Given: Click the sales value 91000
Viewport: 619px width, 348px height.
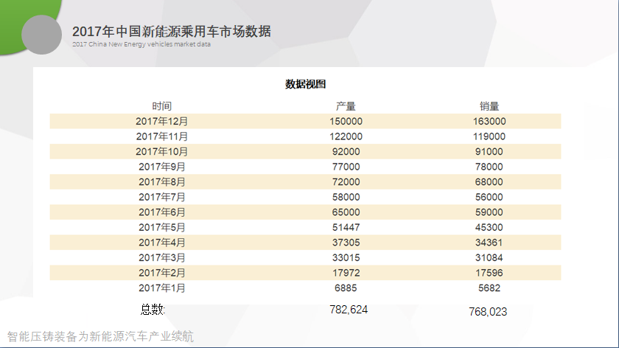Looking at the screenshot, I should coord(489,151).
